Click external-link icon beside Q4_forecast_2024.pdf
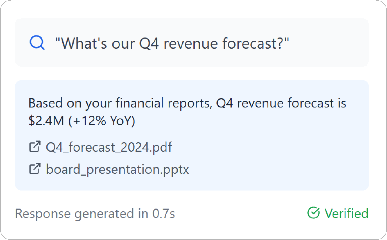 [35, 147]
